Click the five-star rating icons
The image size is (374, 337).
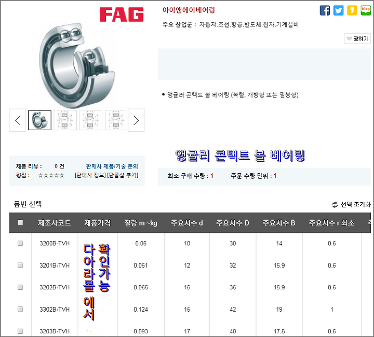pyautogui.click(x=51, y=176)
